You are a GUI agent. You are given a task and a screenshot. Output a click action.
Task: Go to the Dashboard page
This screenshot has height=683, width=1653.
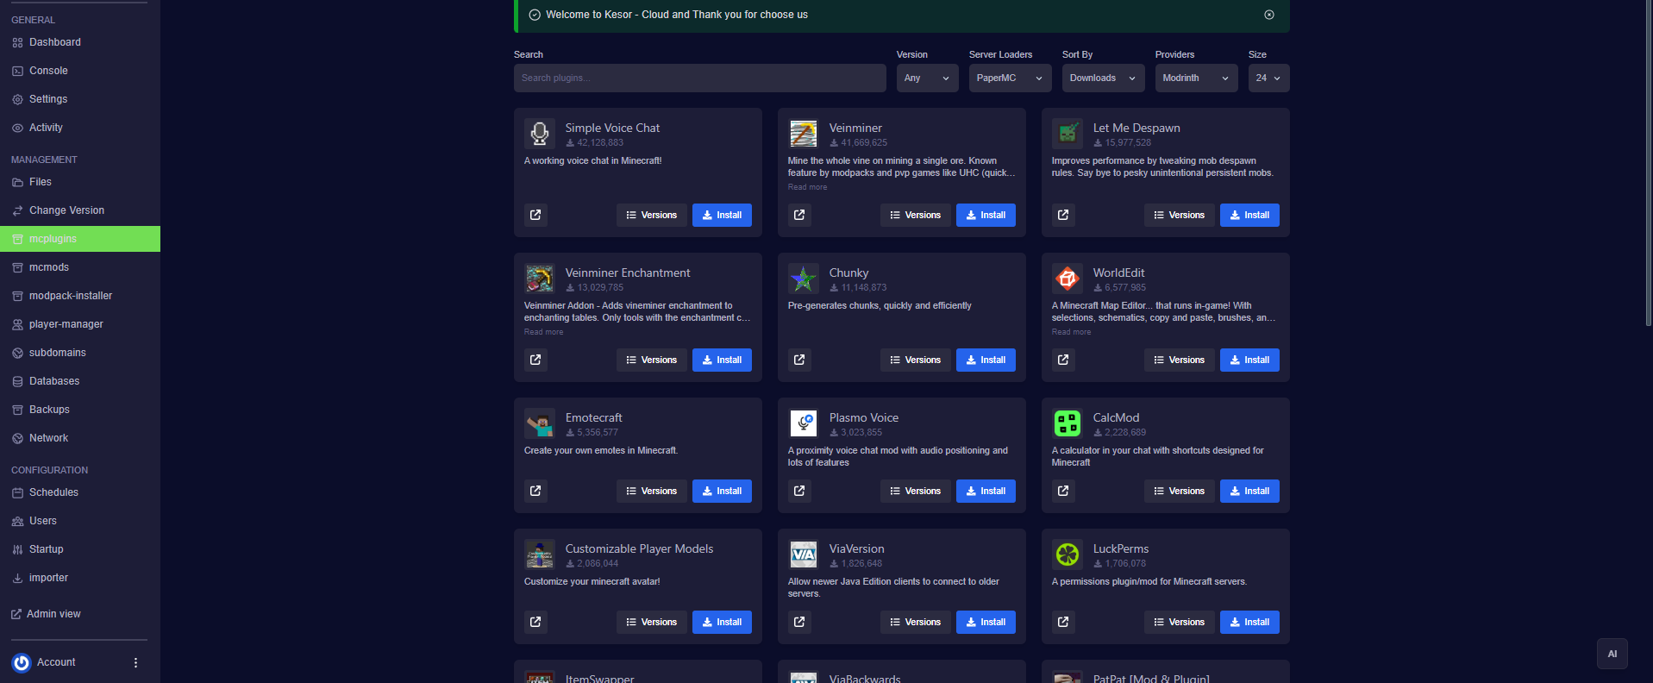pyautogui.click(x=80, y=42)
